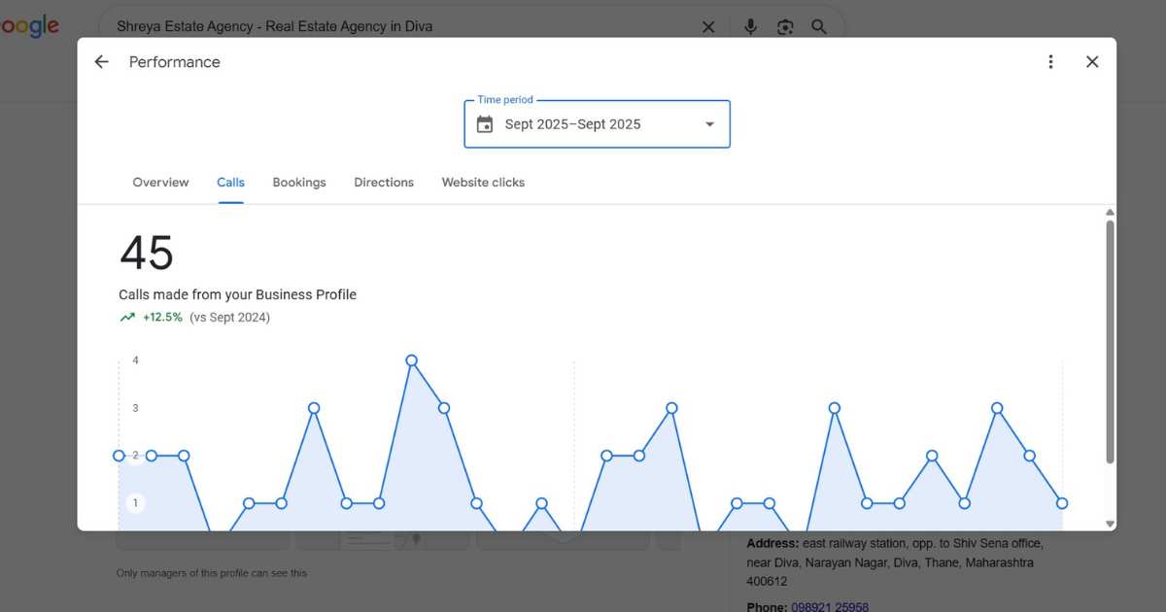1166x612 pixels.
Task: Call the phone number 098921 25958
Action: 828,606
